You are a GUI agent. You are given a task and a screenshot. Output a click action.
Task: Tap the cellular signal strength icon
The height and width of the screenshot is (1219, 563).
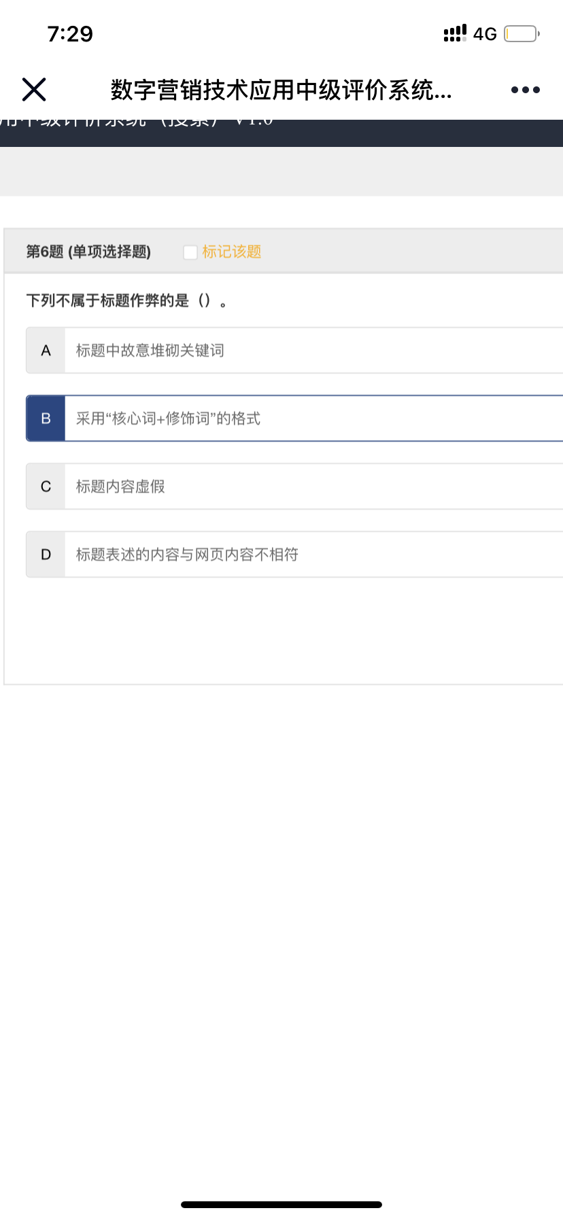(x=455, y=33)
